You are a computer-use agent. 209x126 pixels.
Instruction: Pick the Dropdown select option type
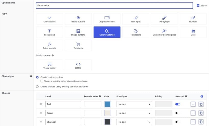[x=107, y=19]
